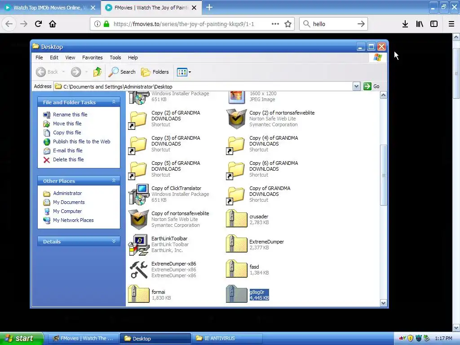The image size is (460, 345).
Task: Select the ExtremeDumper zip archive icon
Action: point(236,244)
